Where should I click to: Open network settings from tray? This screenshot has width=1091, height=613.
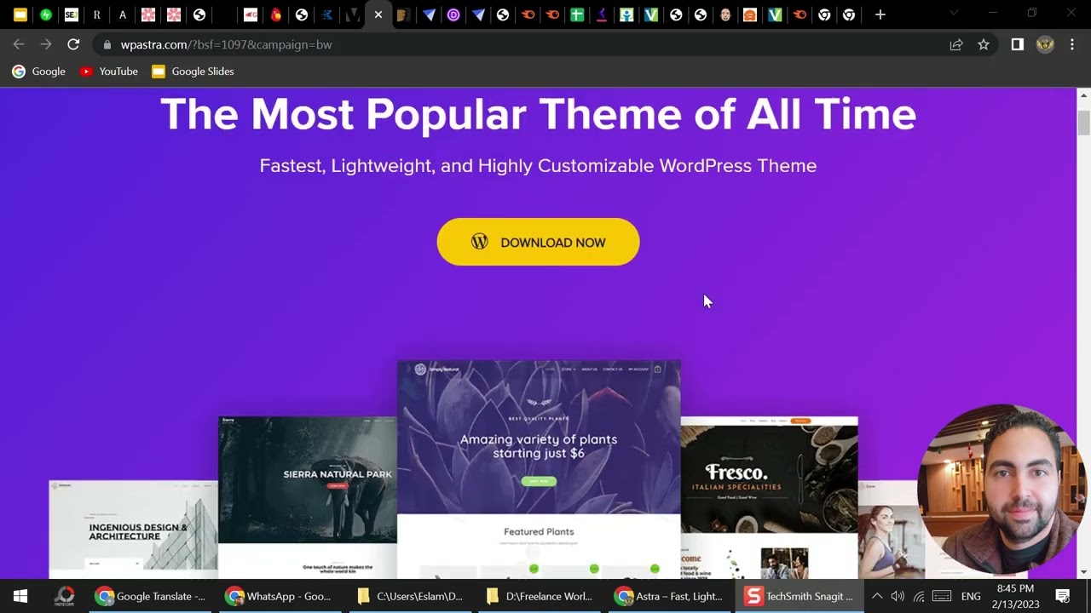pos(919,596)
